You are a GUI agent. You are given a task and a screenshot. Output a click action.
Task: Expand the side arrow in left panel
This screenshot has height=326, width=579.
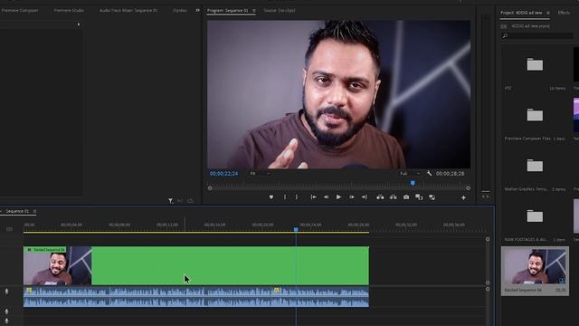pyautogui.click(x=79, y=24)
